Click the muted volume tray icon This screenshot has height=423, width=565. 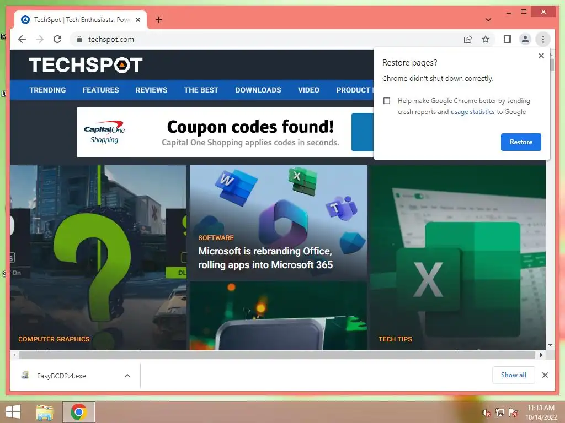tap(487, 413)
